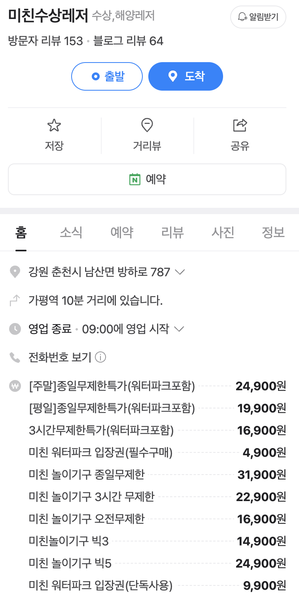Tap the share (공유) icon
299x604 pixels.
(240, 126)
